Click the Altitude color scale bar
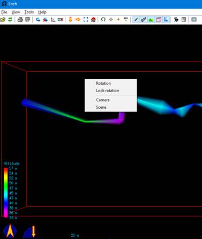This screenshot has height=239, width=202. 6,192
